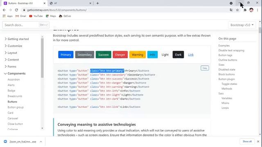Click the gray Secondary button

(85, 55)
